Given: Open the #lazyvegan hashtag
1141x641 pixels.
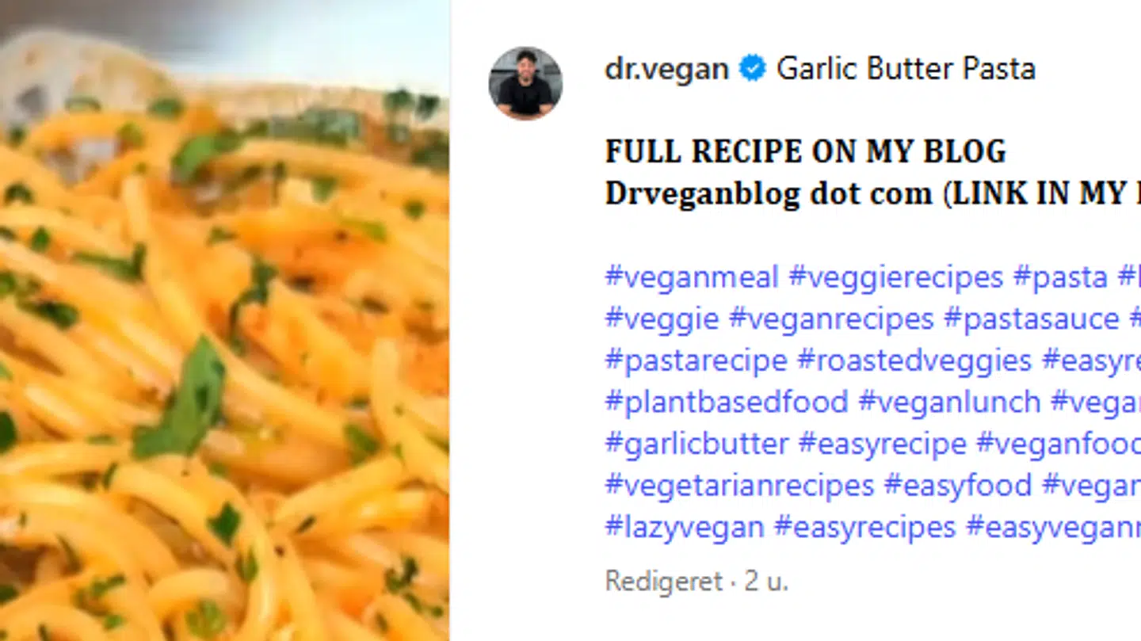Looking at the screenshot, I should pos(685,527).
